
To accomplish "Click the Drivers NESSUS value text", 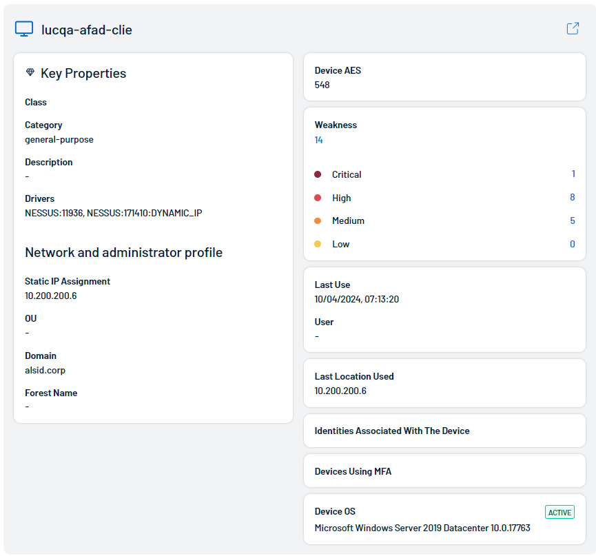I will point(113,213).
